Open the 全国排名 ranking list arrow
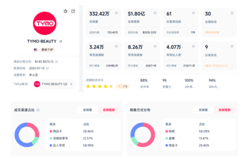Viewport: 243px width, 158px height. coord(232,33)
